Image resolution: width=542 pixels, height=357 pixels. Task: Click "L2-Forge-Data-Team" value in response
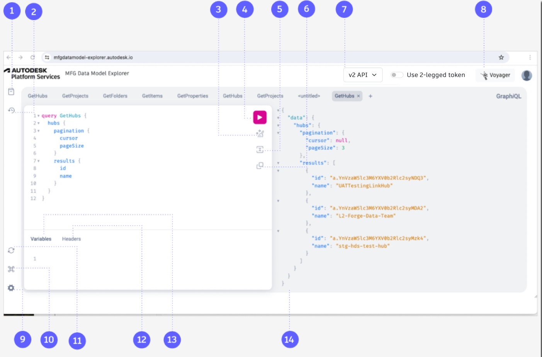366,216
